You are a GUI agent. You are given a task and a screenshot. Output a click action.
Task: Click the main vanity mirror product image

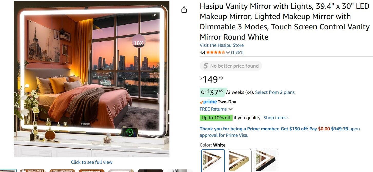92,79
